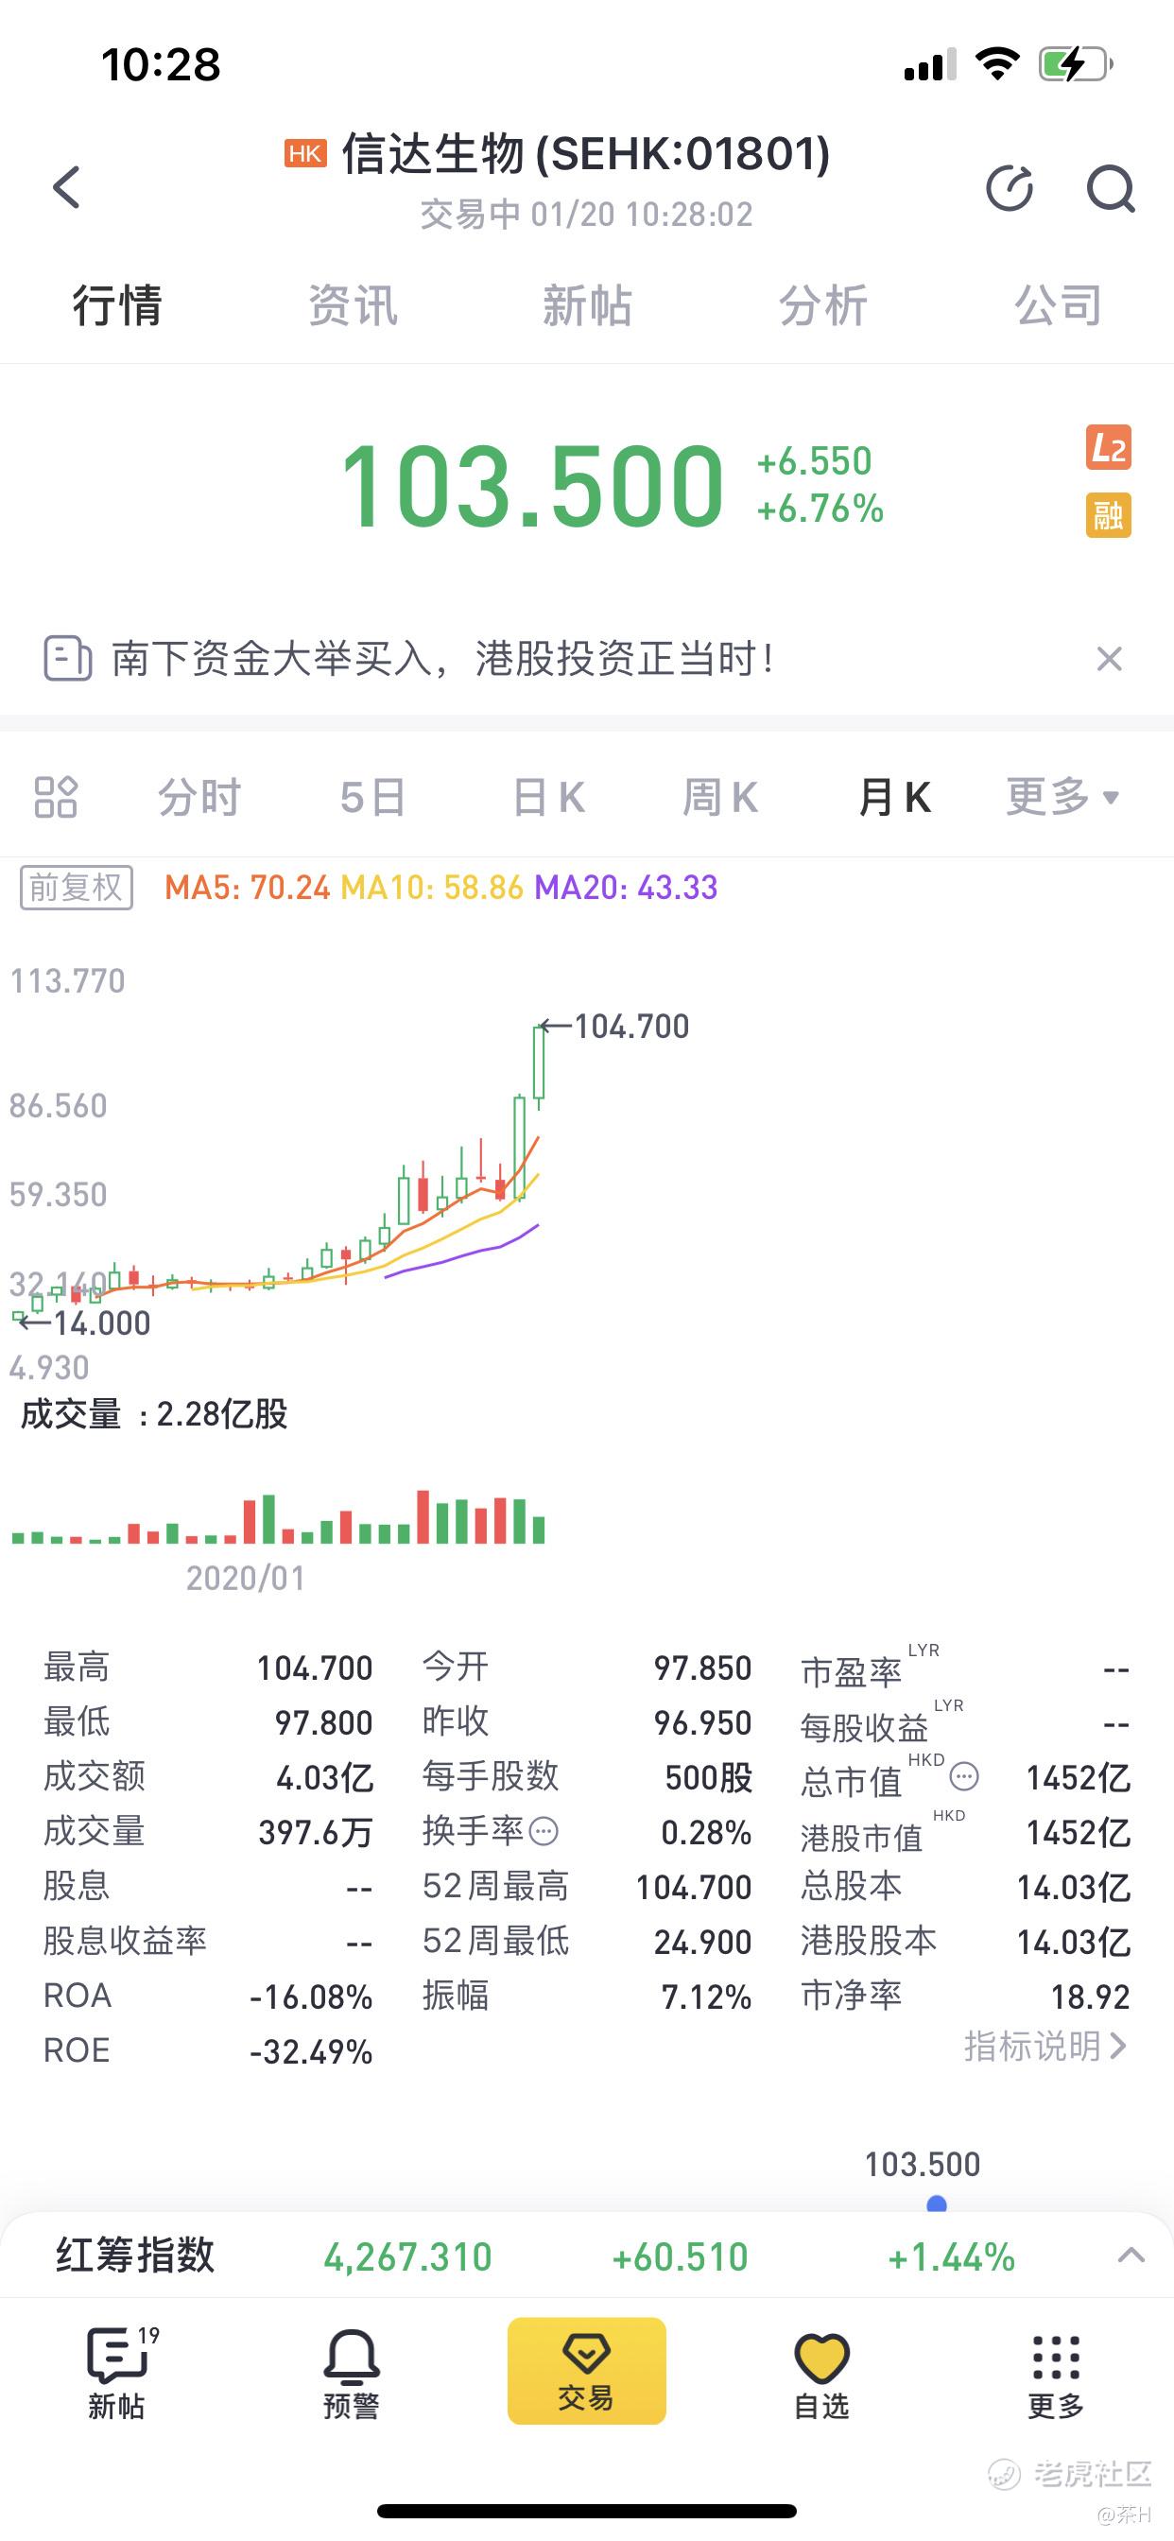1174x2541 pixels.
Task: Tap the L2 level-two quote badge
Action: pos(1108,448)
